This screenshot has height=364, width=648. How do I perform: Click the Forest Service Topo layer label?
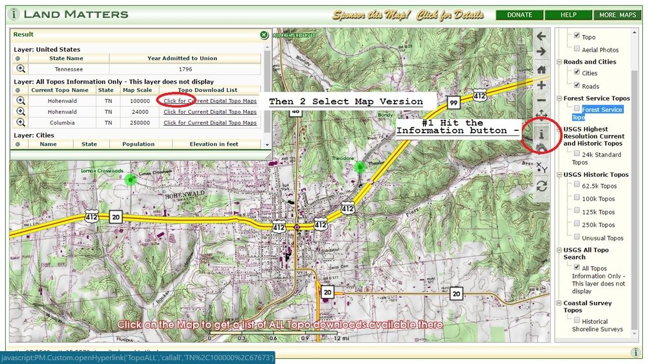597,113
